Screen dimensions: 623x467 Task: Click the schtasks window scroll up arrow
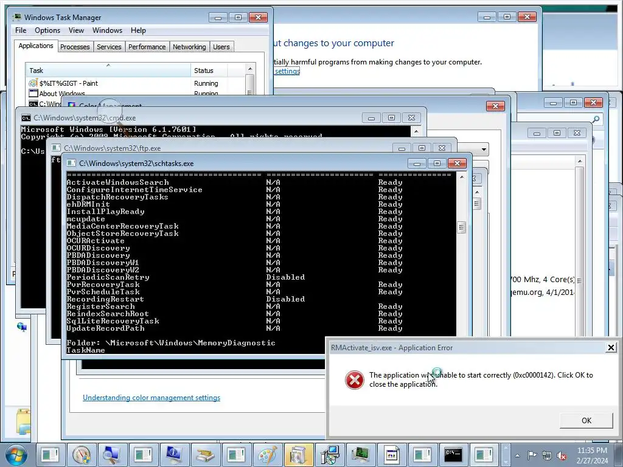(x=461, y=177)
